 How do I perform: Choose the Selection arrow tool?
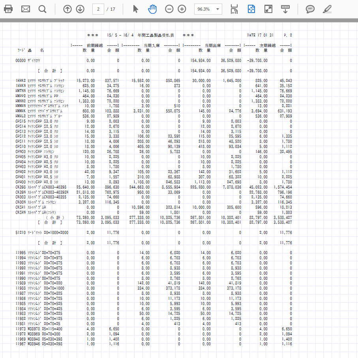136,9
